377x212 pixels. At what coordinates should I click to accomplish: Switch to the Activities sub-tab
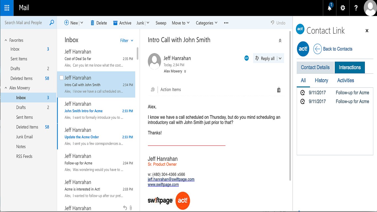346,81
